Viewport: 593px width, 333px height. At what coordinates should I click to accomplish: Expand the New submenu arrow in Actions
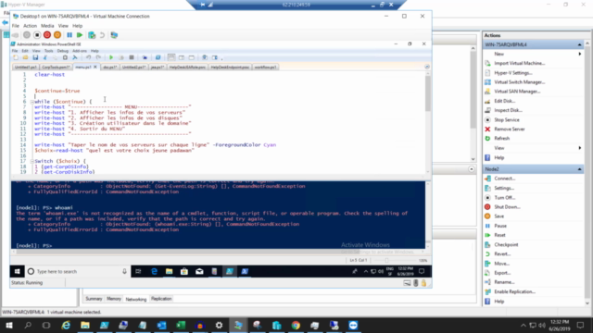[580, 54]
